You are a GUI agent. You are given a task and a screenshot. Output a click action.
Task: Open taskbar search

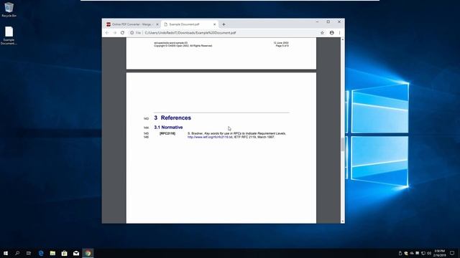coord(17,253)
